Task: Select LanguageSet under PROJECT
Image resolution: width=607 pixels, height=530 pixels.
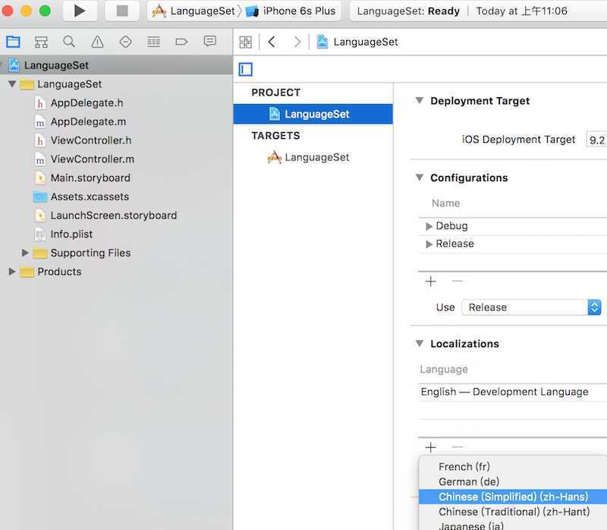Action: [313, 114]
